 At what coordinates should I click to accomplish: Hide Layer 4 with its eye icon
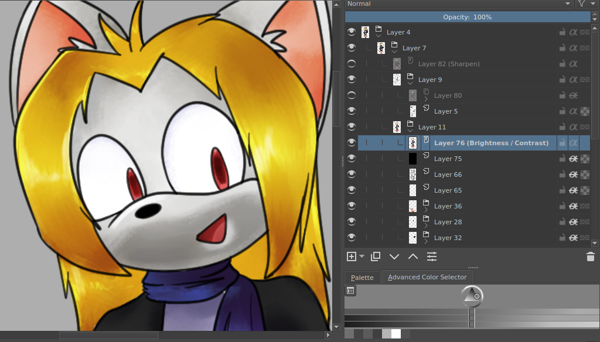pyautogui.click(x=352, y=32)
